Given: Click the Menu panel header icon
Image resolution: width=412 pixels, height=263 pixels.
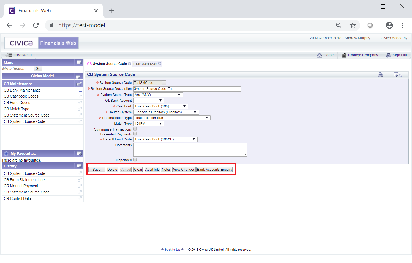Looking at the screenshot, I should point(79,63).
